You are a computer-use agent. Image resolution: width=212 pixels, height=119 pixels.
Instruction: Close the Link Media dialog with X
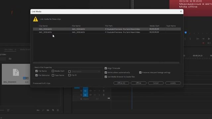click(x=181, y=12)
